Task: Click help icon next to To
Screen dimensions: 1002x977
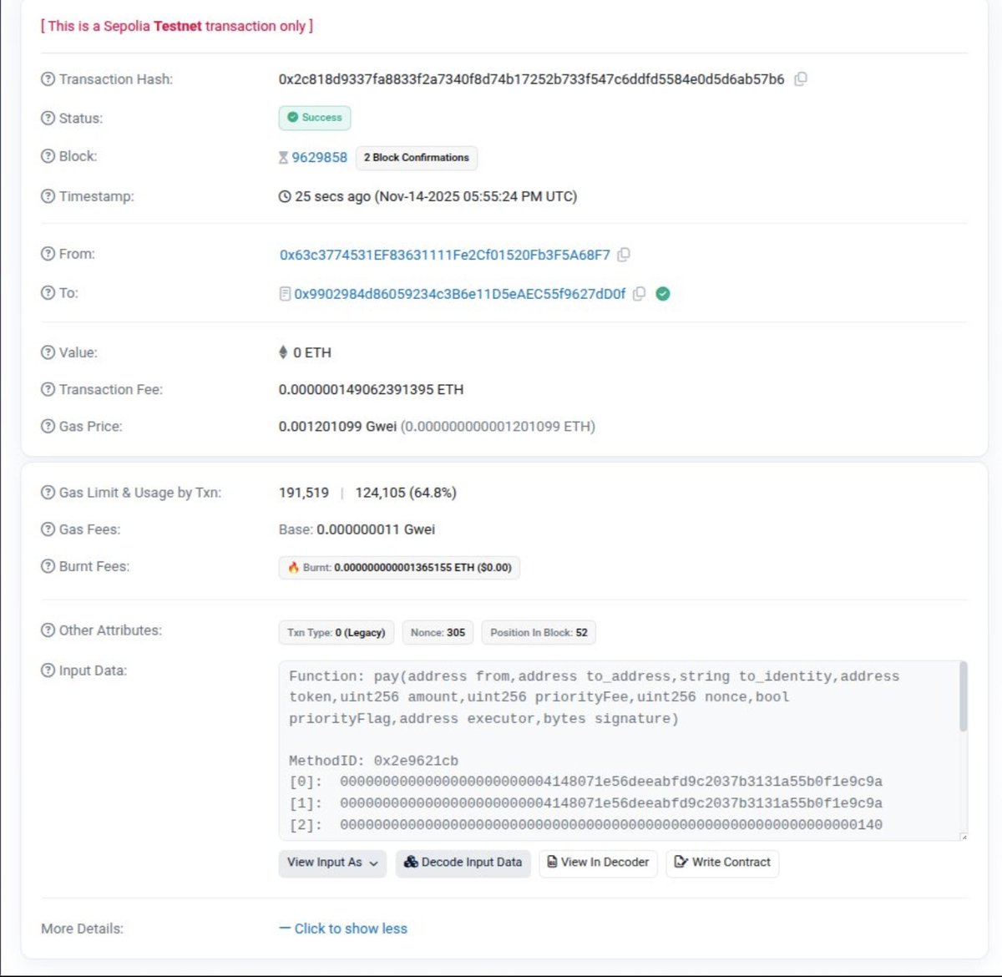Action: point(48,293)
